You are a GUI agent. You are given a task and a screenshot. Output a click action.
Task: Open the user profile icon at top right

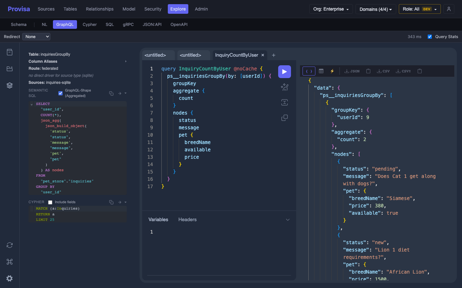[449, 9]
